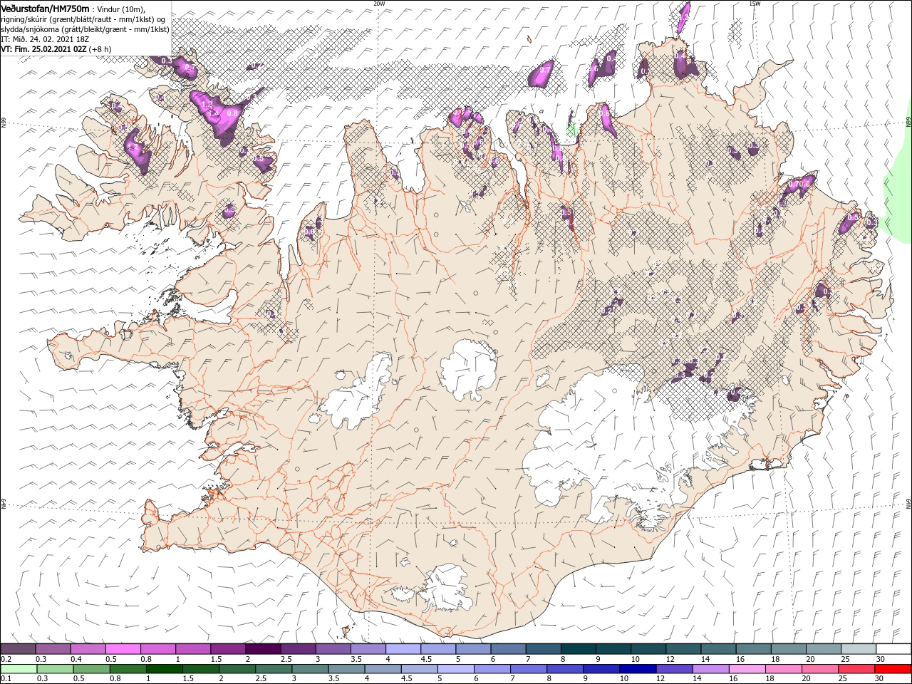Click the top-row grey-teal swatch at 18

(x=788, y=649)
